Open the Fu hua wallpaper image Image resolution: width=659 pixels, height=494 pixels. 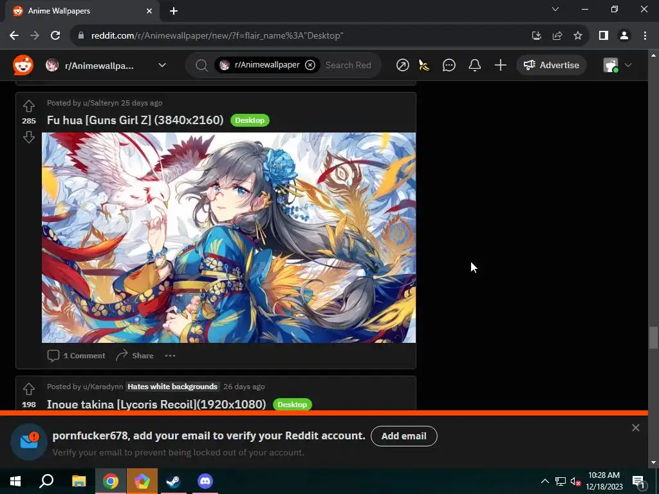(228, 238)
